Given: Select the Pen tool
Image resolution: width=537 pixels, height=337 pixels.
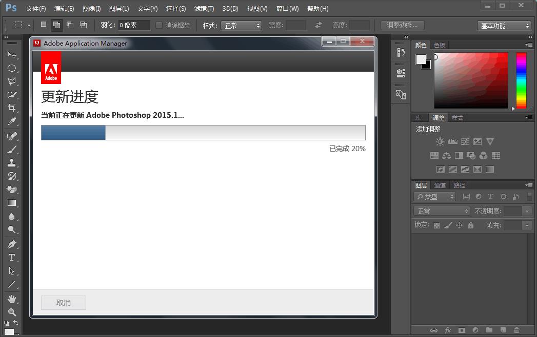Looking at the screenshot, I should (x=12, y=244).
